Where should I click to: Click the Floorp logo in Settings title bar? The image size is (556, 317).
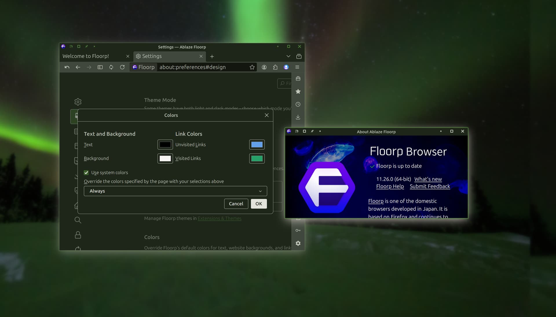pos(63,46)
